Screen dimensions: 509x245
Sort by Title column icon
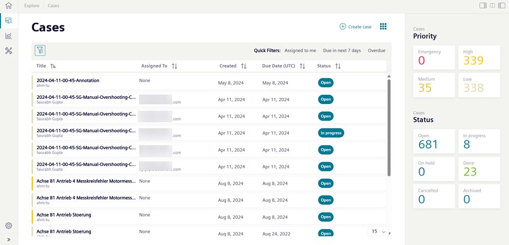(x=53, y=66)
